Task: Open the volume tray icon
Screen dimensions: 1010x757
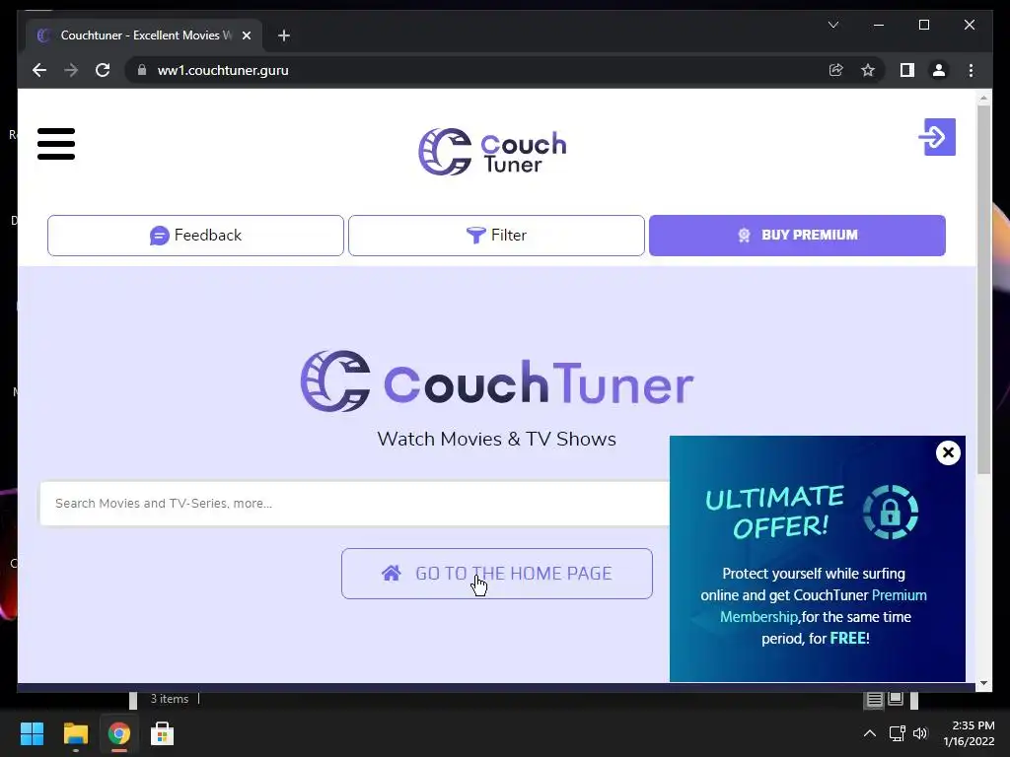Action: click(920, 733)
